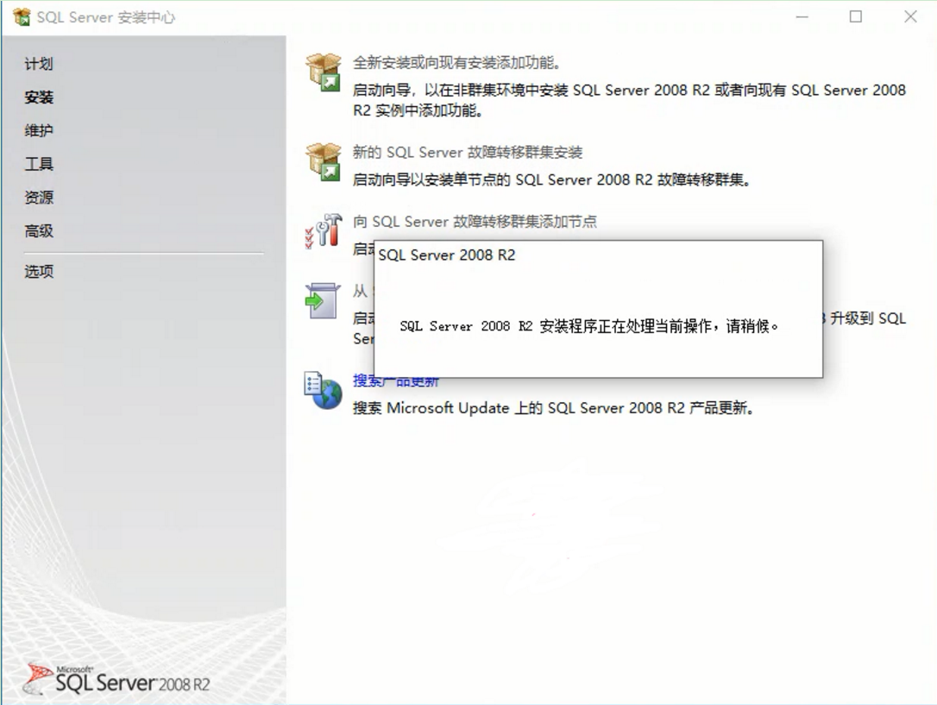This screenshot has height=705, width=937.
Task: Click the description 启动向导，以在非群集环境中安装
Action: [x=629, y=100]
